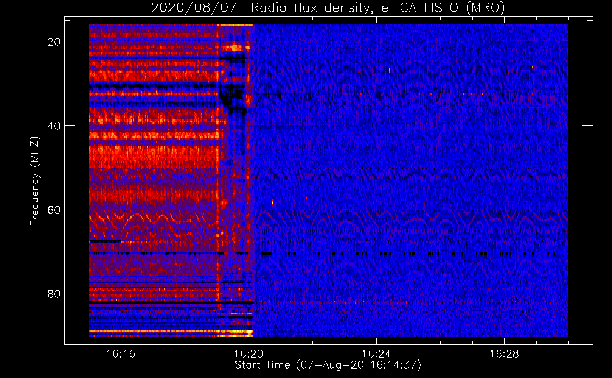612x378 pixels.
Task: Click the frequency tick label '20'
Action: point(54,42)
